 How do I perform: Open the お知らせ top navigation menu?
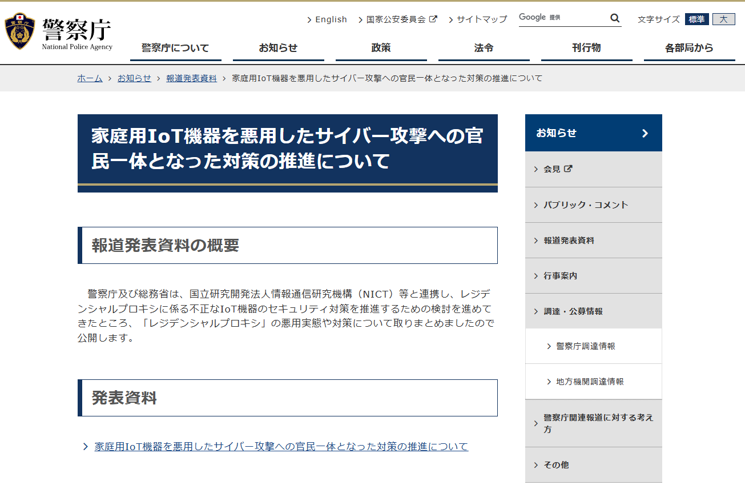pos(278,48)
